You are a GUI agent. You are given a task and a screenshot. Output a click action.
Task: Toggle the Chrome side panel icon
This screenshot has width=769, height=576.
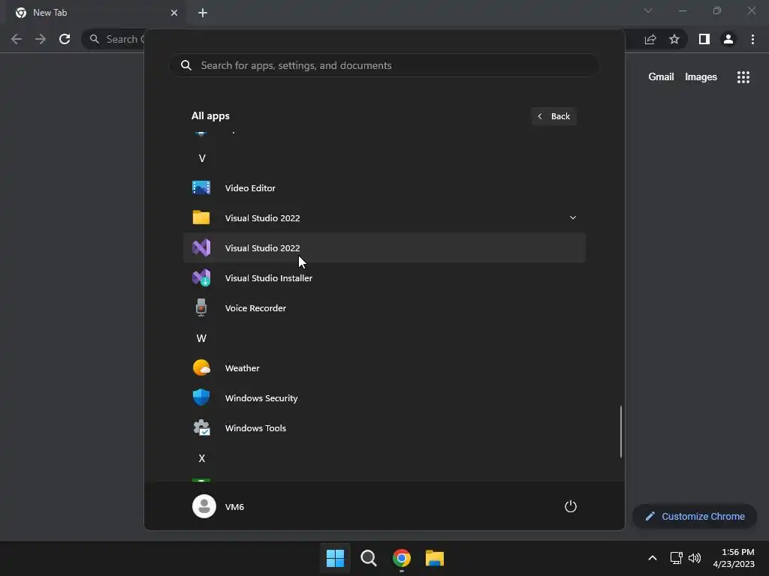pyautogui.click(x=704, y=39)
